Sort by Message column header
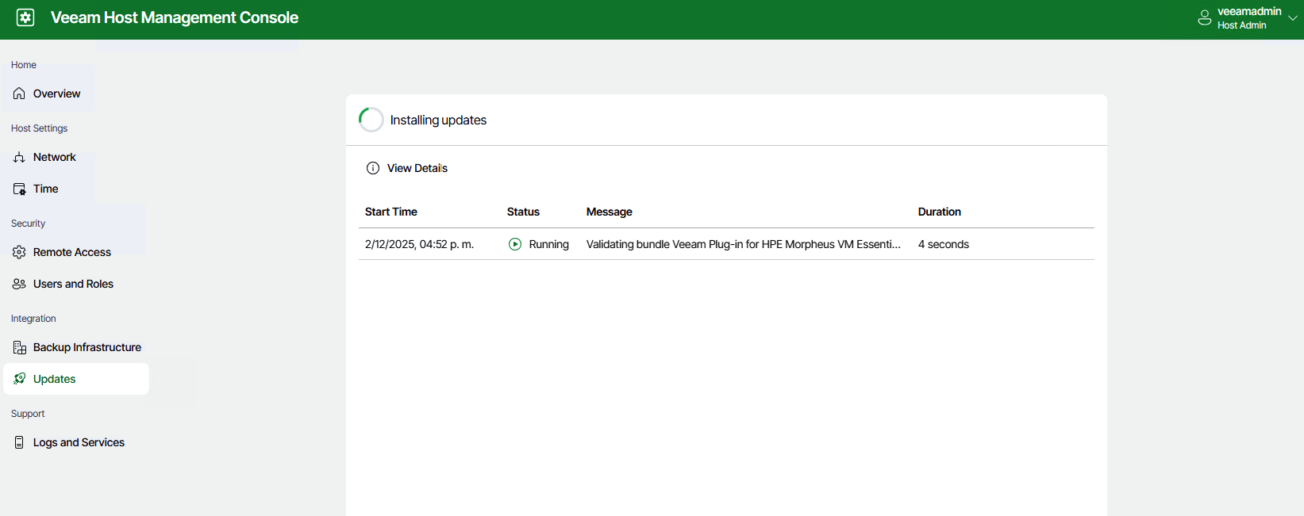1304x516 pixels. 610,212
